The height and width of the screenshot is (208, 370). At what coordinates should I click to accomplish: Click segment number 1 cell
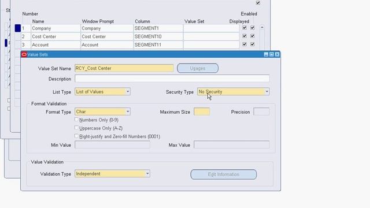click(x=25, y=28)
